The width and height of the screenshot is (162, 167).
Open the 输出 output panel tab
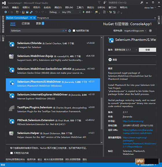coord(40,159)
